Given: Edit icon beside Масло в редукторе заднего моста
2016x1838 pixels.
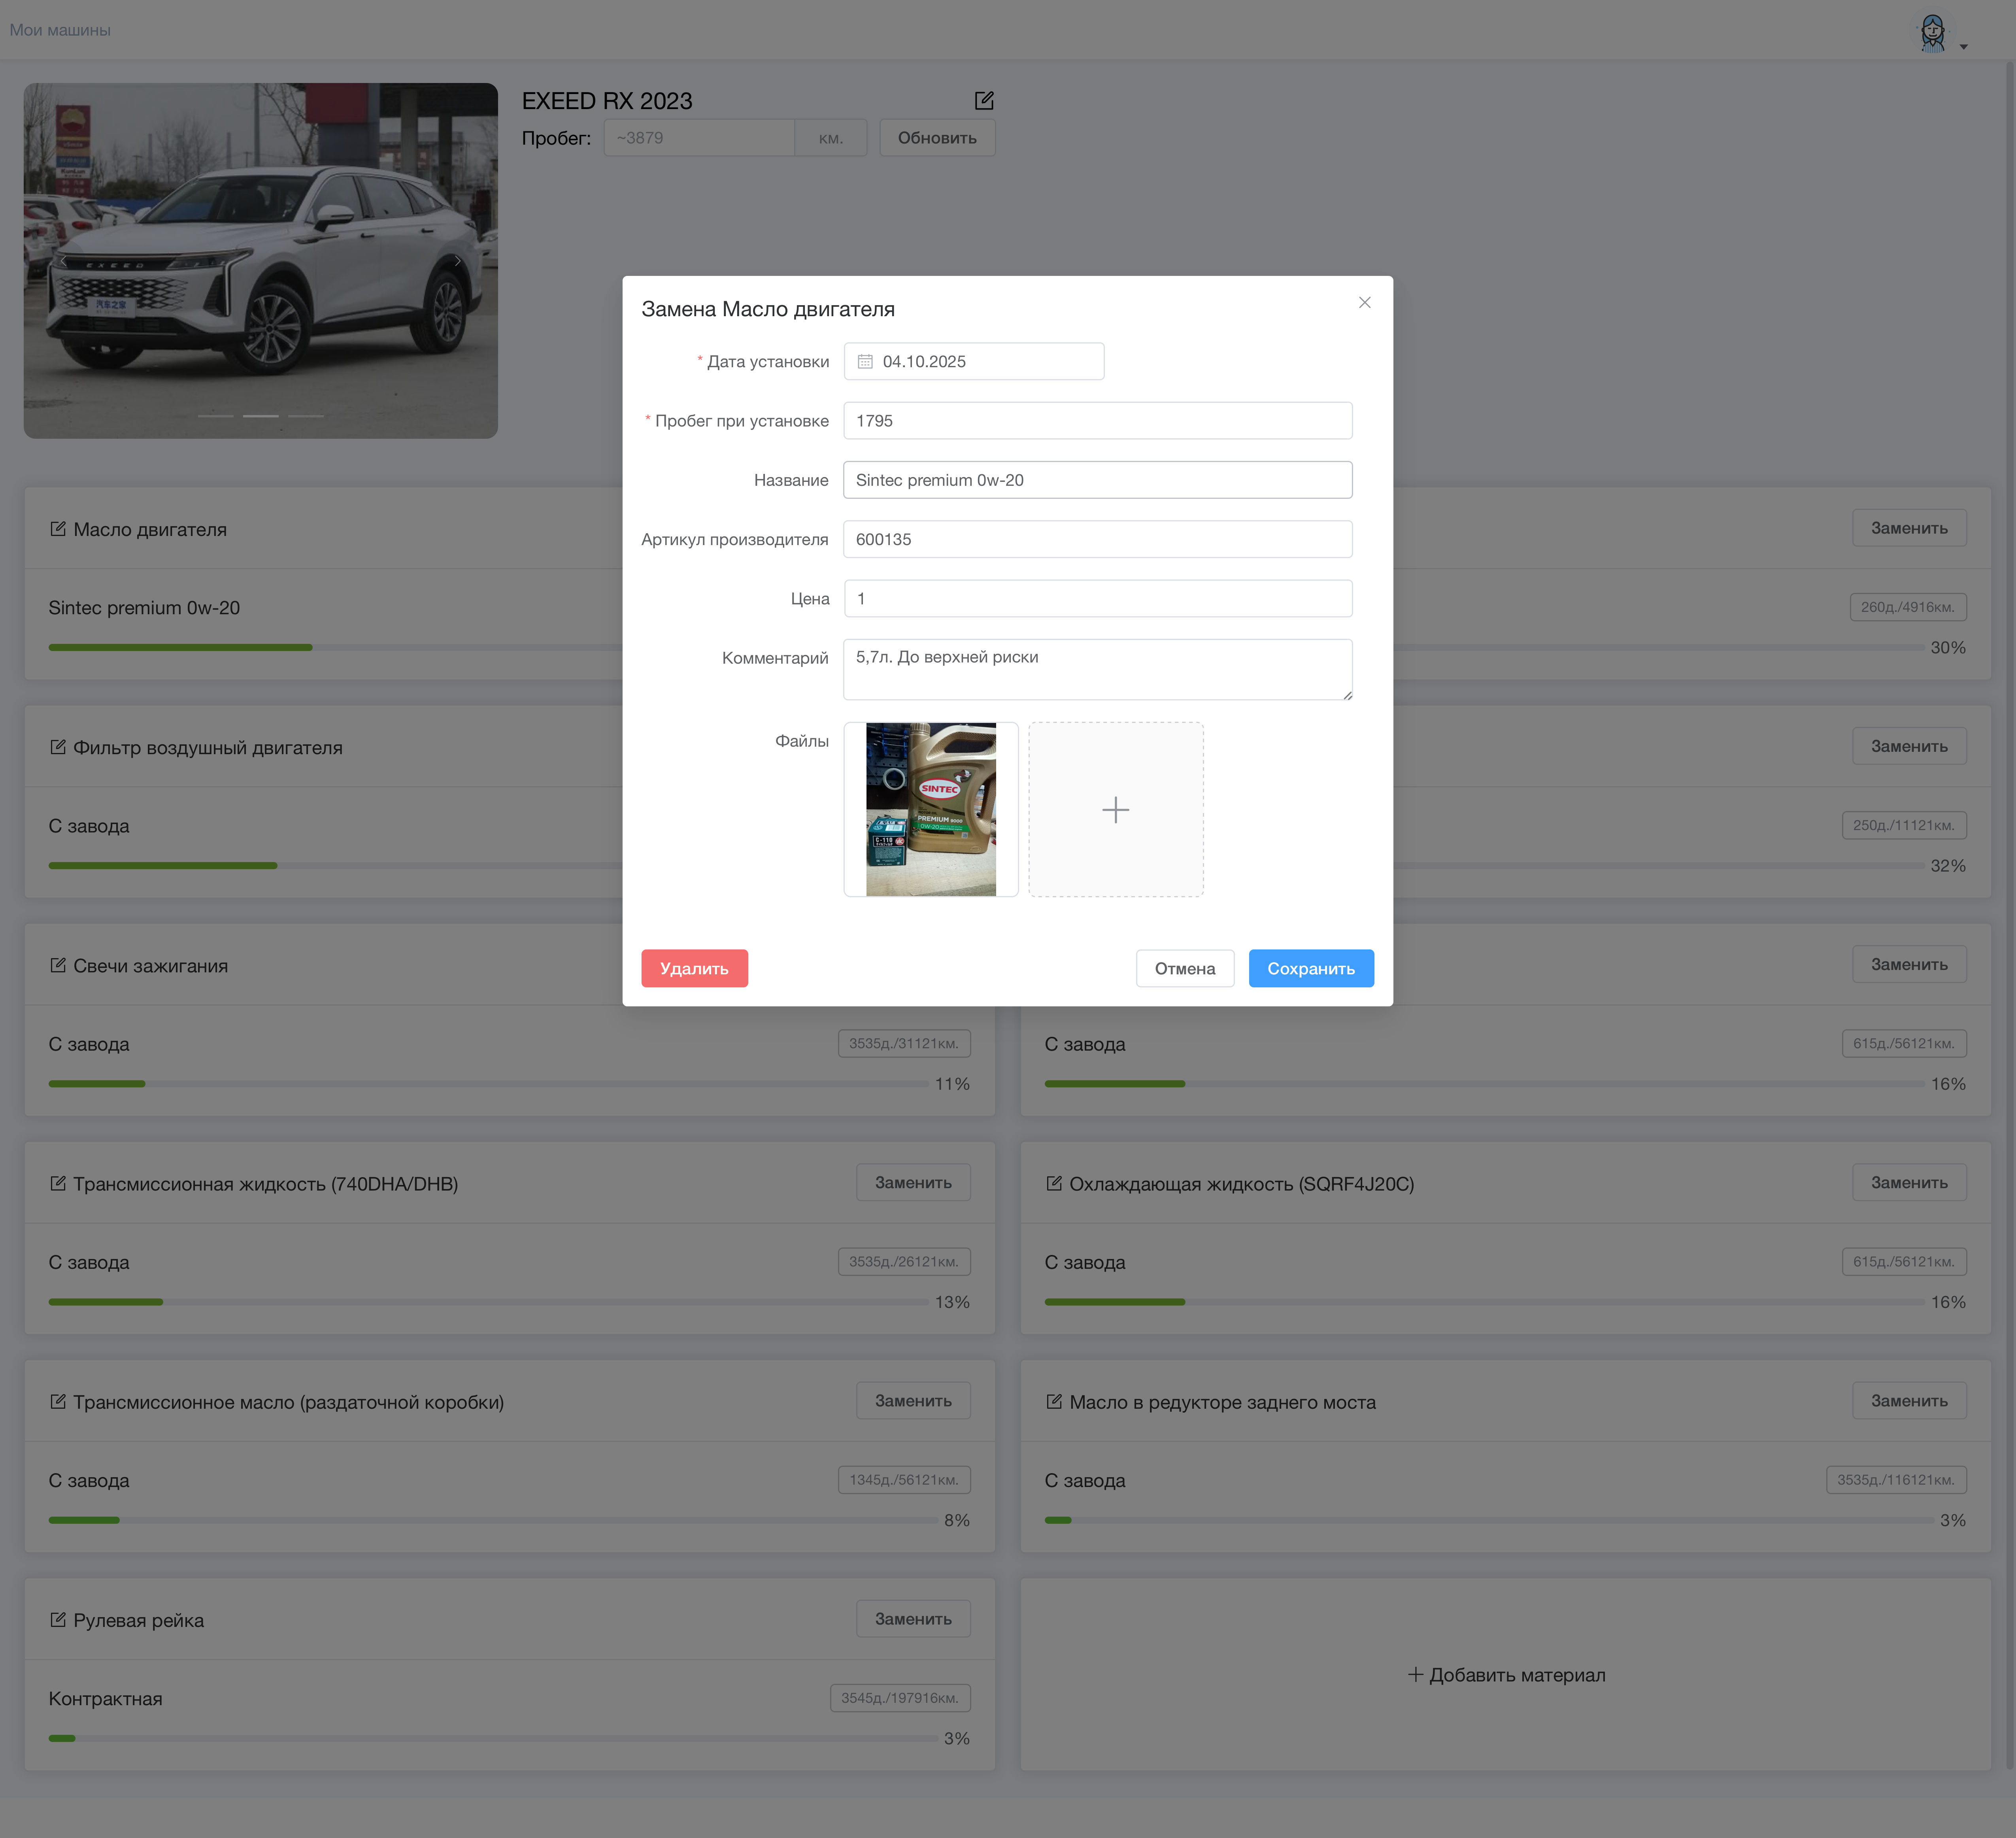Looking at the screenshot, I should (x=1054, y=1402).
